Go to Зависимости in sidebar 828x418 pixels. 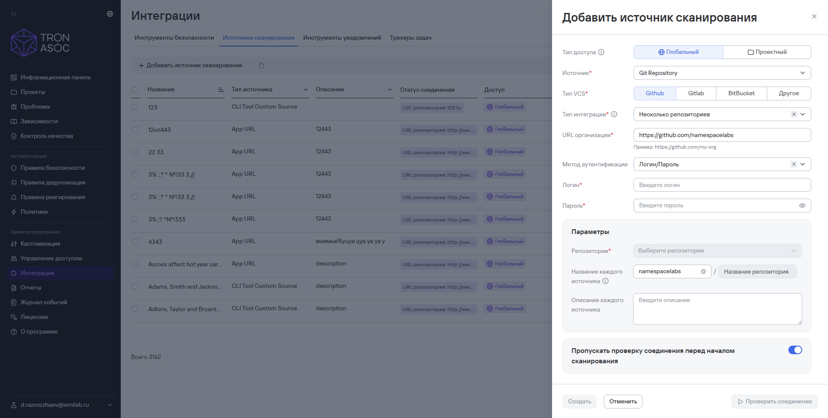coord(39,122)
